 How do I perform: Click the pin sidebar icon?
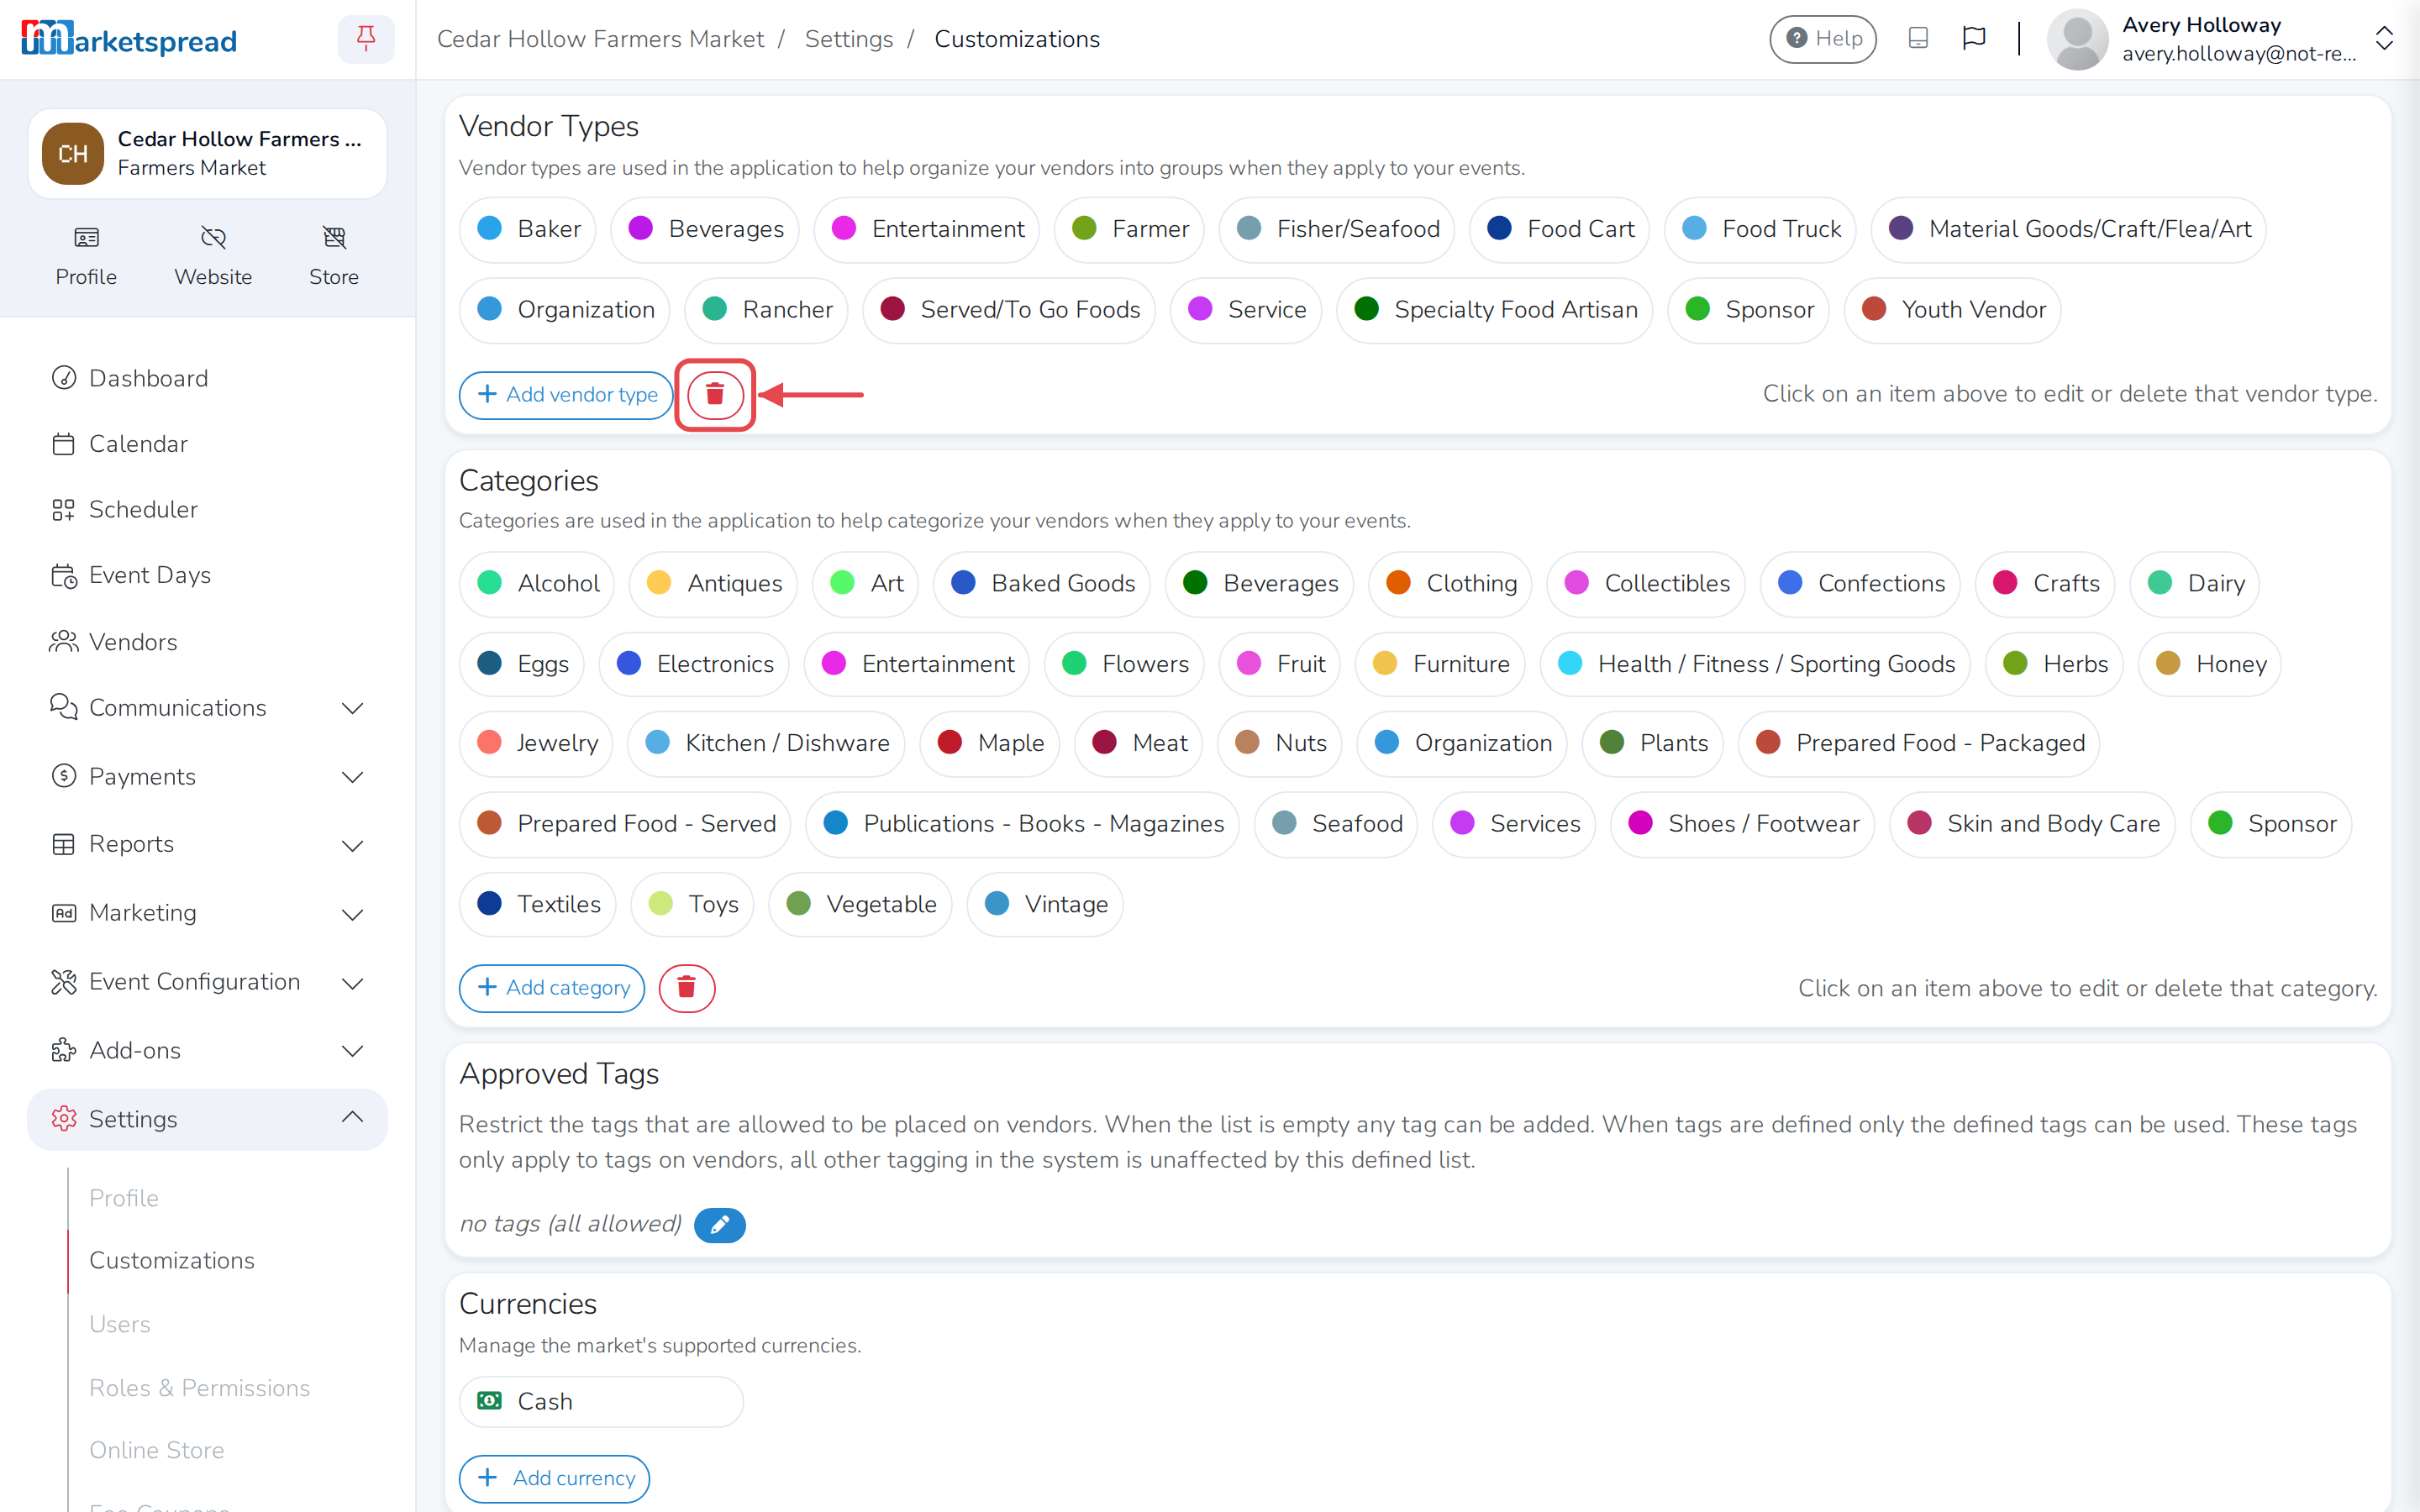pyautogui.click(x=366, y=39)
